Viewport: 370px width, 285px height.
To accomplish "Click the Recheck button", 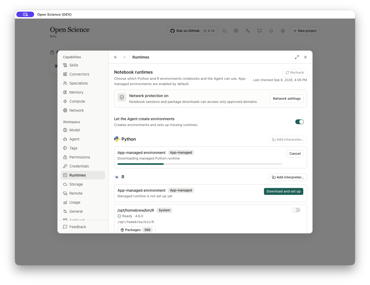I will click(295, 73).
